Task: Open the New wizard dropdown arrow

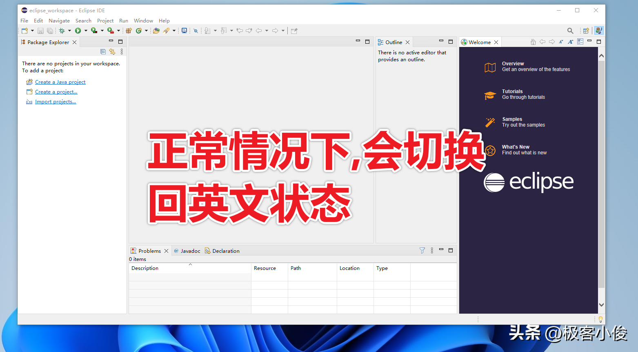Action: (32, 31)
